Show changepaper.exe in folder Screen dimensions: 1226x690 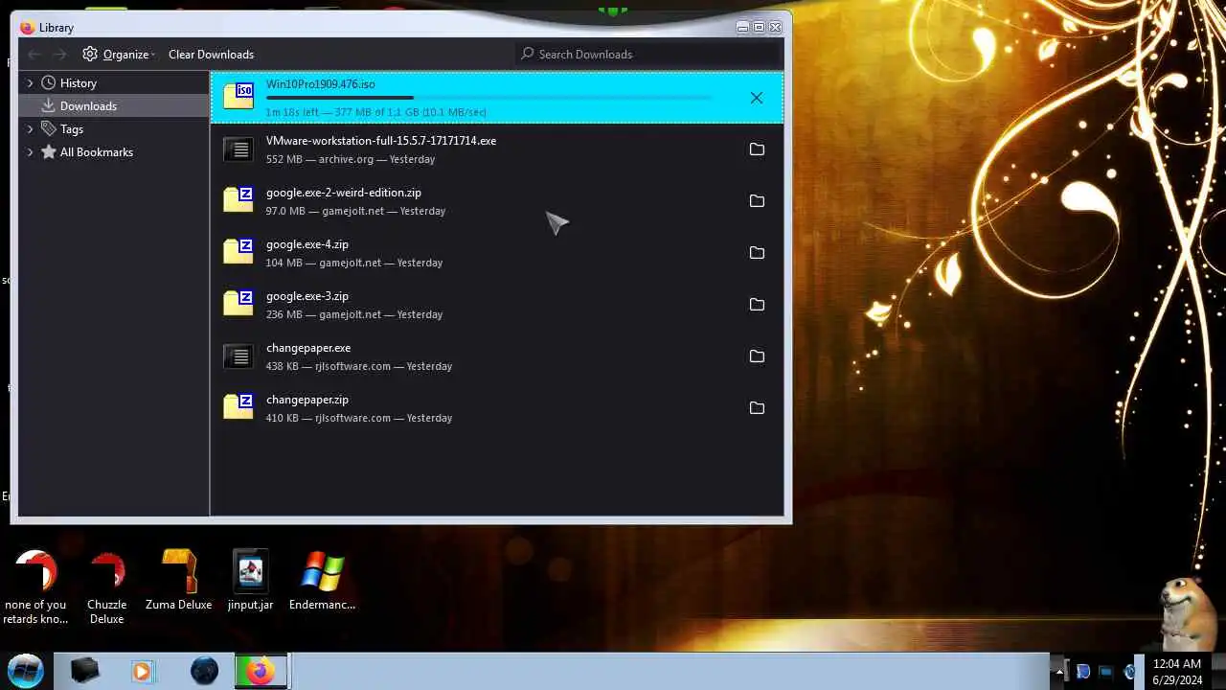click(x=757, y=356)
